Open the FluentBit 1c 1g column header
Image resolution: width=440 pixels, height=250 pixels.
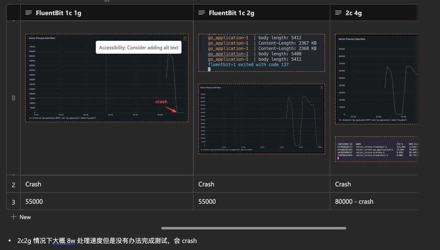(107, 13)
